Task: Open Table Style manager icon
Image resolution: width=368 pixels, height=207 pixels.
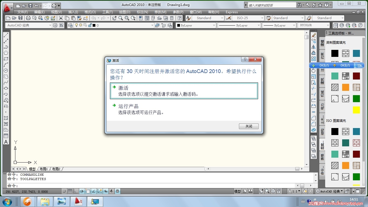Action: coord(269,18)
